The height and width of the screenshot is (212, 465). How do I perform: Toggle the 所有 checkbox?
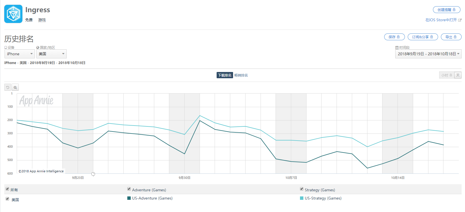(7, 189)
